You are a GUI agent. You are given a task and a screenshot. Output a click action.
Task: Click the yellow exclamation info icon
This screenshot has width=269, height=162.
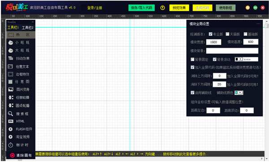coord(162,8)
